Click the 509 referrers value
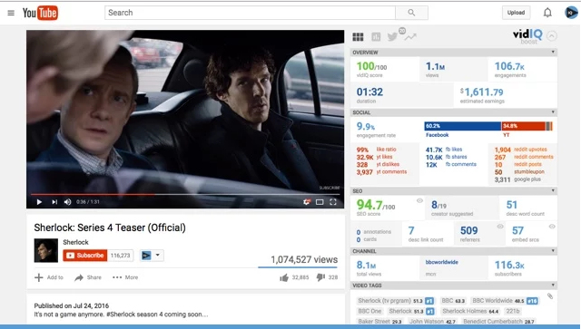Image resolution: width=581 pixels, height=329 pixels. 468,230
